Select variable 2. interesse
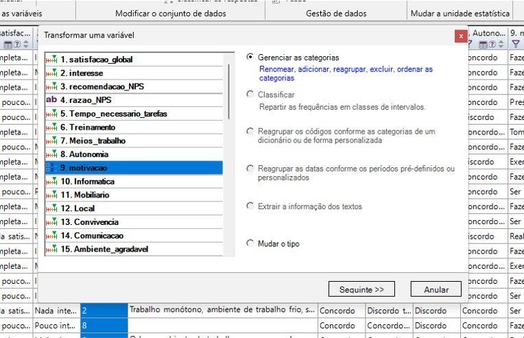This screenshot has width=524, height=338. point(134,73)
